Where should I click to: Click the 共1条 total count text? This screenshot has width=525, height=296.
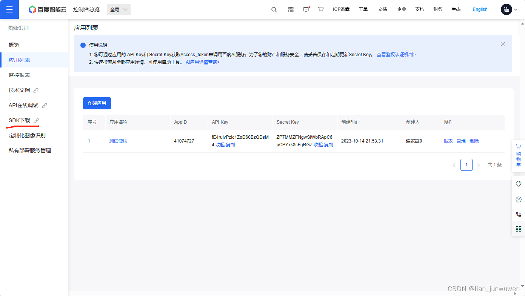[494, 165]
